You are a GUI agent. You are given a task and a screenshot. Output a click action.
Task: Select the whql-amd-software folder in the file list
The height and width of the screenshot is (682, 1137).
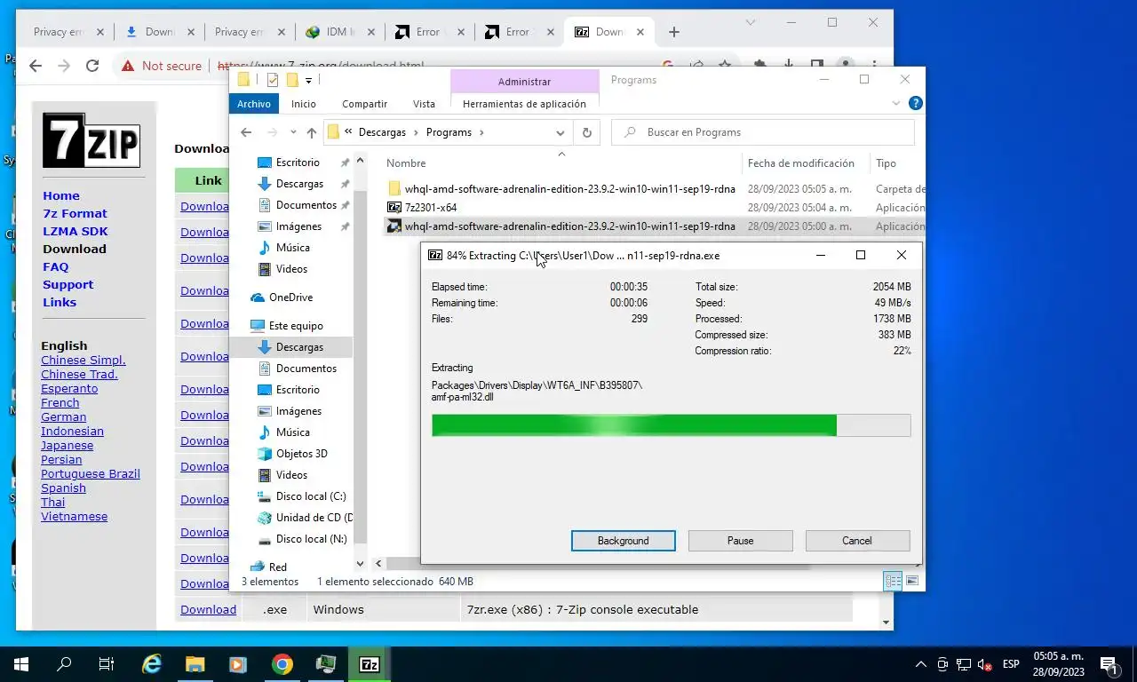[x=569, y=188]
